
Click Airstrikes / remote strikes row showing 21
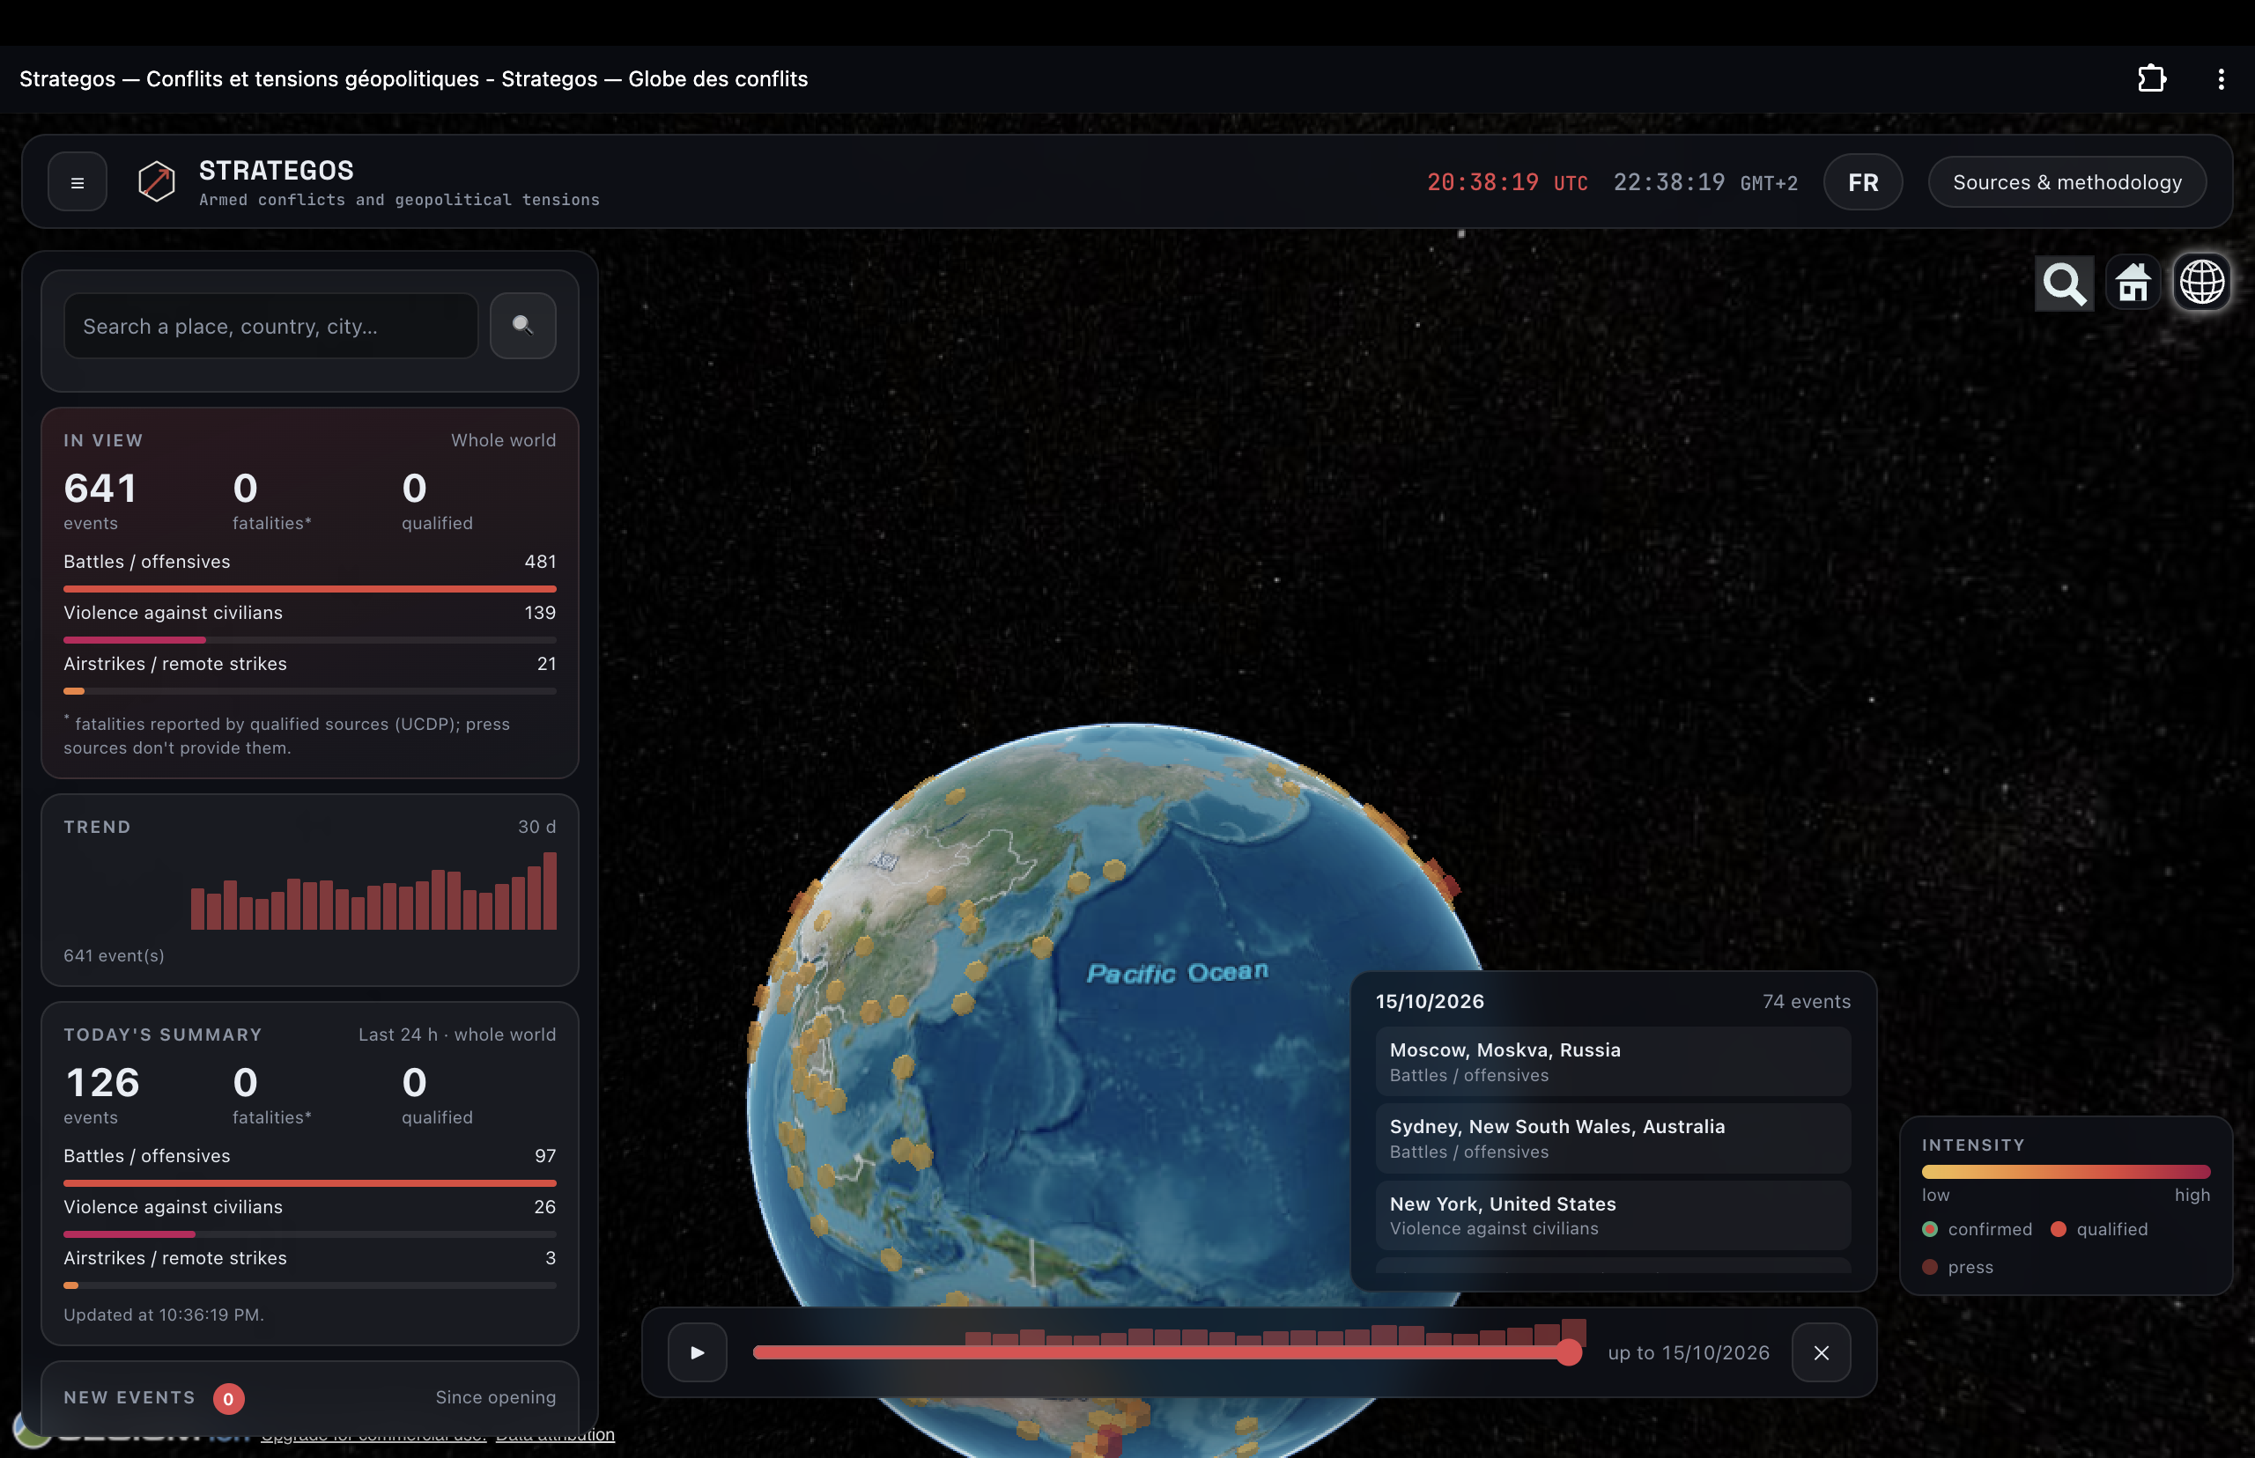pos(310,674)
